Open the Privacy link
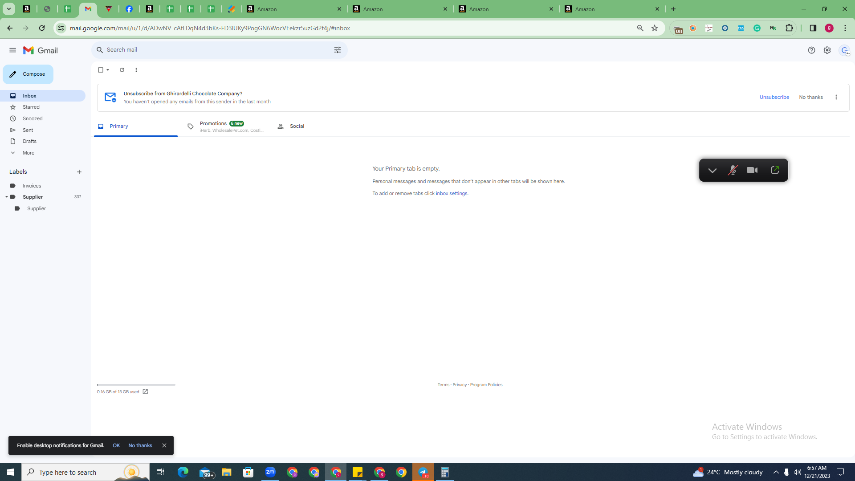 pyautogui.click(x=460, y=385)
